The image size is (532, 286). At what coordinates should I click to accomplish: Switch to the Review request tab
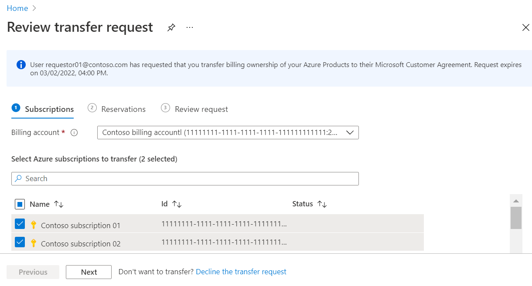point(194,109)
